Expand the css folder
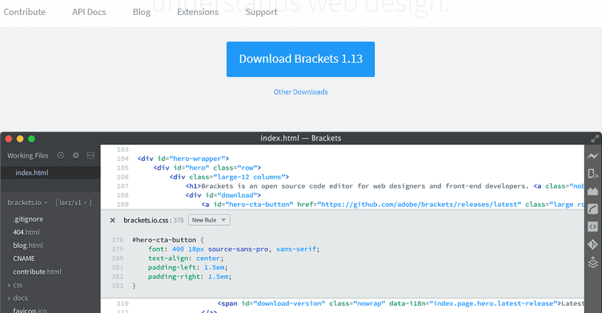Image resolution: width=602 pixels, height=313 pixels. pos(16,285)
